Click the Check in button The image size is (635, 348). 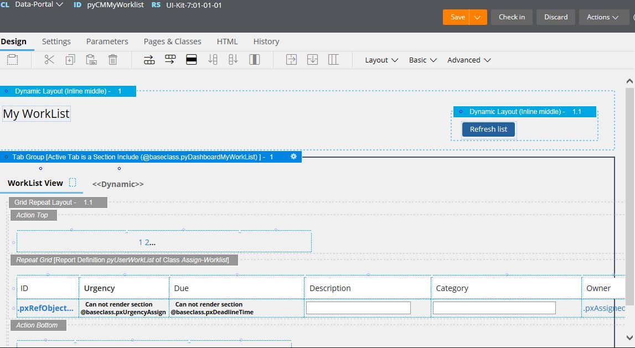point(512,17)
